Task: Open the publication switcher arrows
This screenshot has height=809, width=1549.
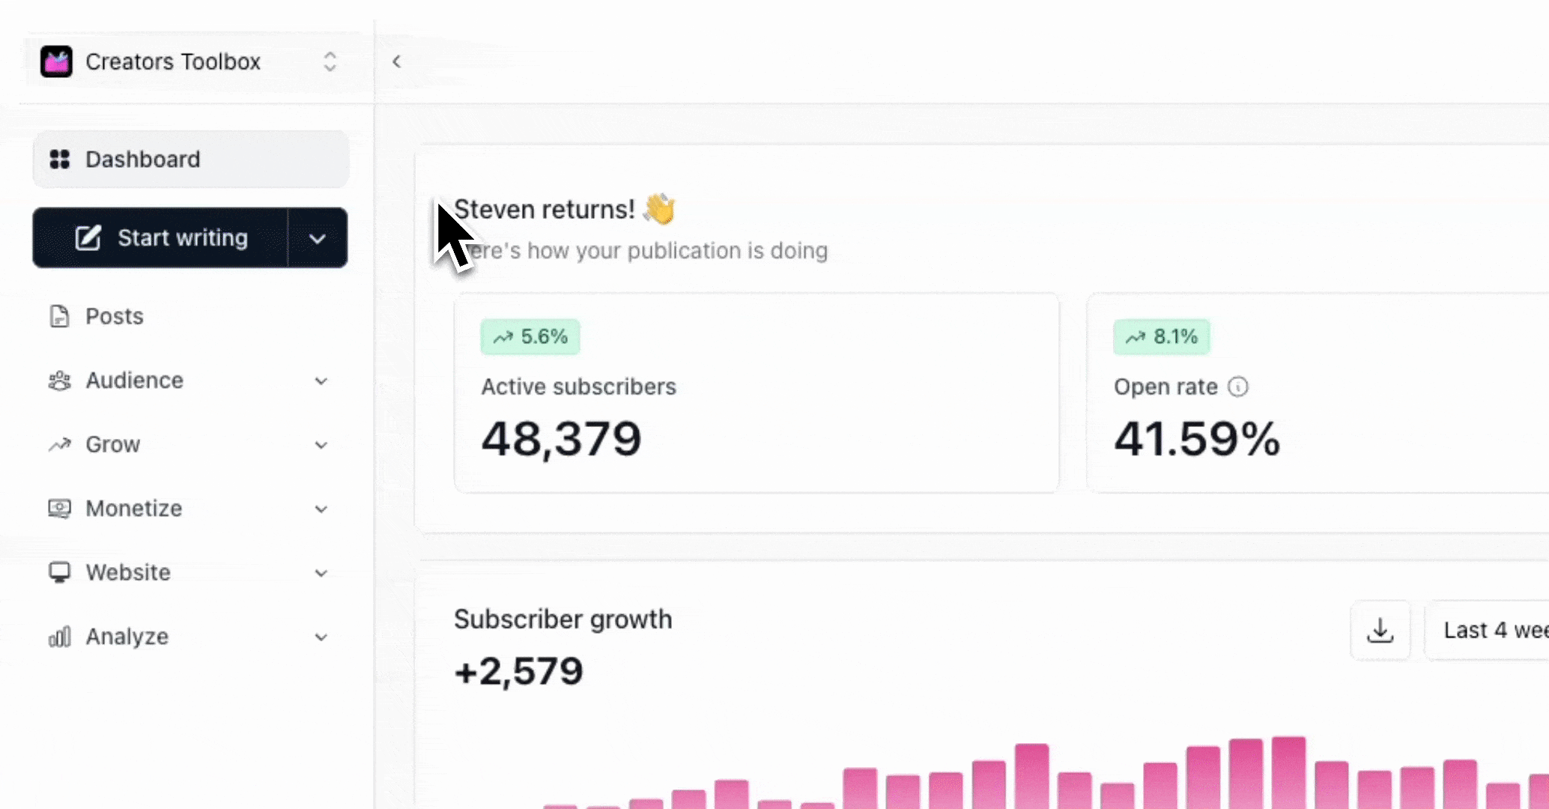Action: tap(330, 61)
